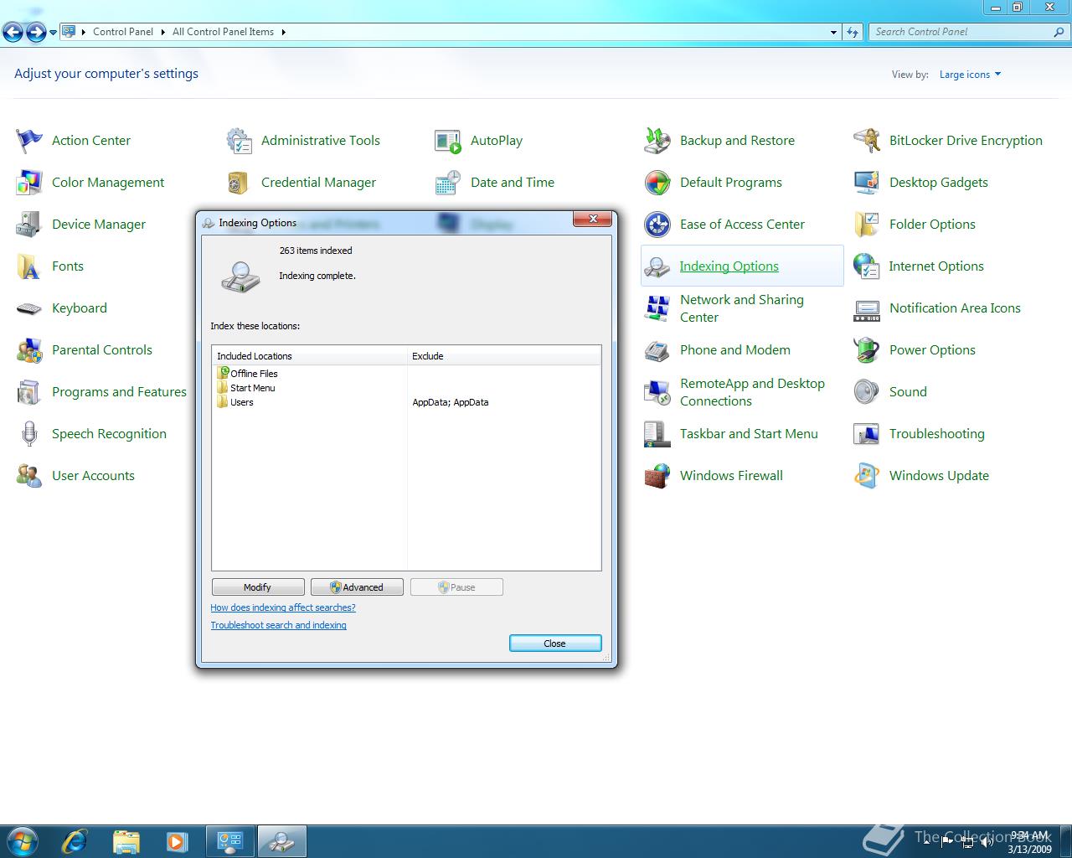Screen dimensions: 1072x858
Task: Open the Desktop Gadgets icon
Action: 867,183
